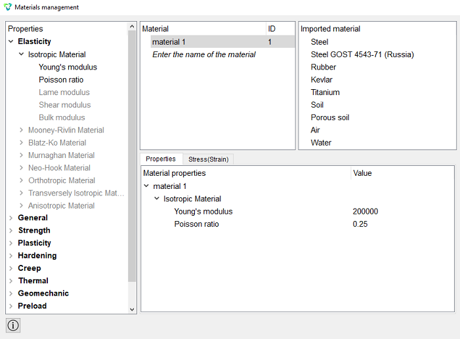Open the Properties tab

coord(161,159)
